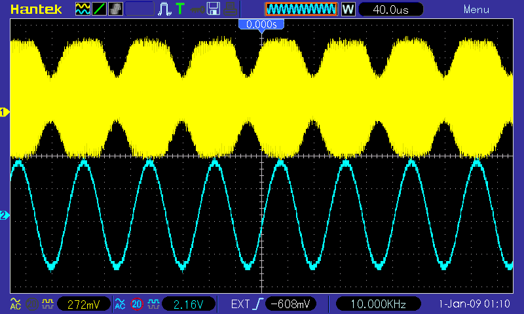This screenshot has width=524, height=314.
Task: Click the 1-Jan-09 01:10 date and time
Action: click(474, 304)
